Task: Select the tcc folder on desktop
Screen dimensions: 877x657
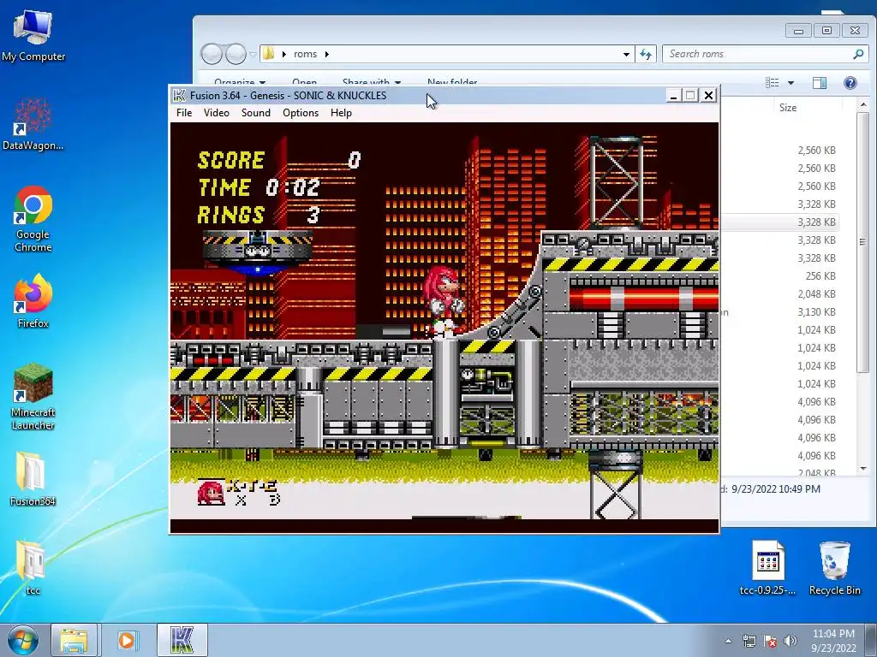Action: [x=33, y=567]
